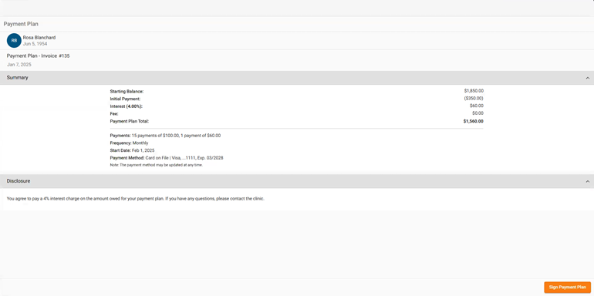Click the Card on File Visa payment method
The width and height of the screenshot is (594, 296).
[x=167, y=158]
